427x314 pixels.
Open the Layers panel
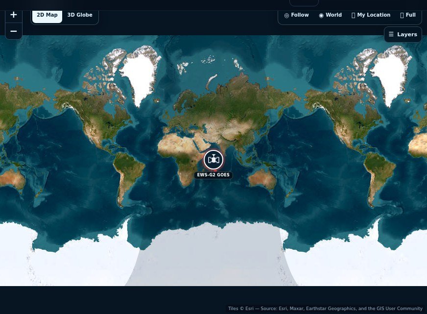(403, 34)
